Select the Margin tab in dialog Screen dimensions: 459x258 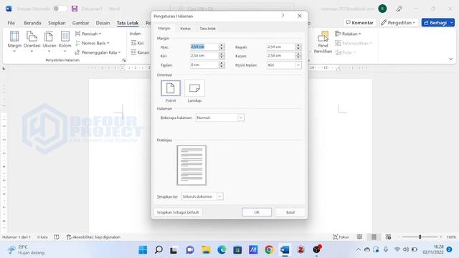[164, 29]
